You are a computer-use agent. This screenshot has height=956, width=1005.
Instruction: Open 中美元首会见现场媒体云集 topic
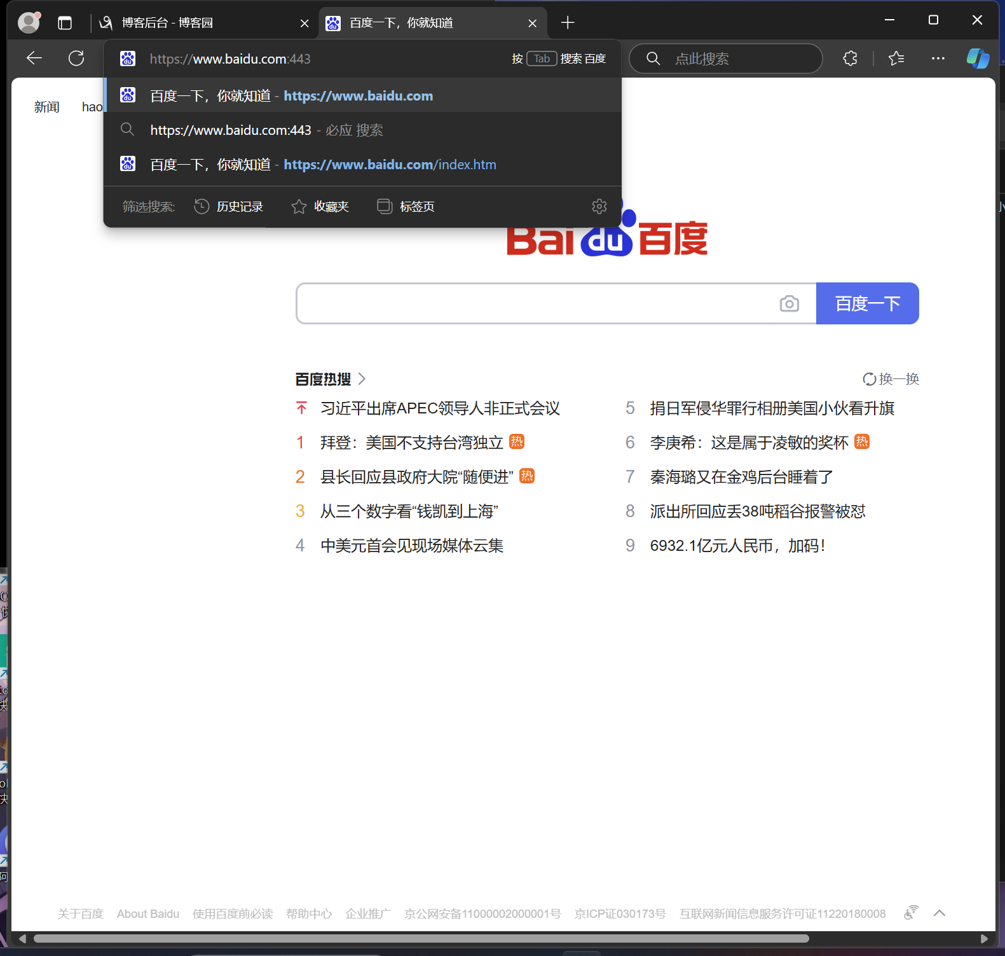[412, 546]
